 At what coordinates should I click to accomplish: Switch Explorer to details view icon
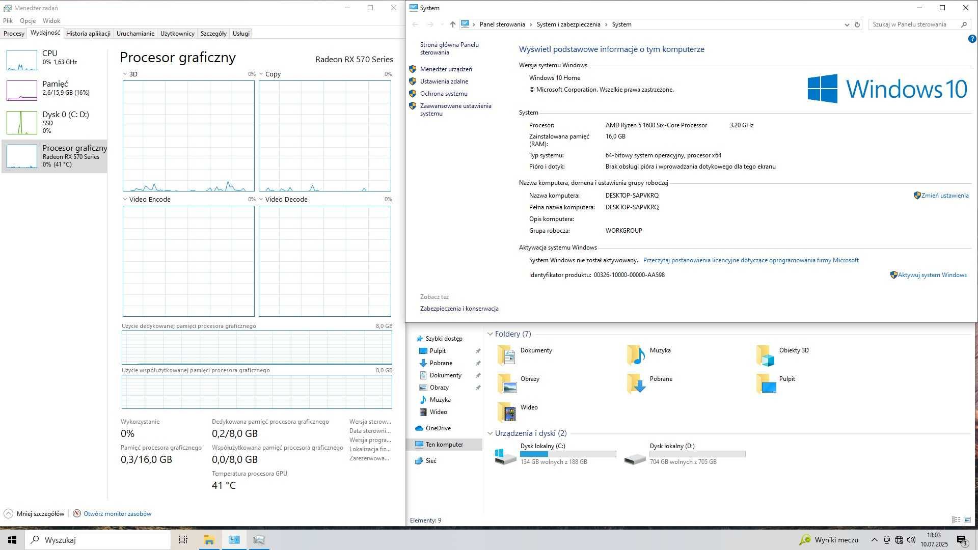point(956,520)
